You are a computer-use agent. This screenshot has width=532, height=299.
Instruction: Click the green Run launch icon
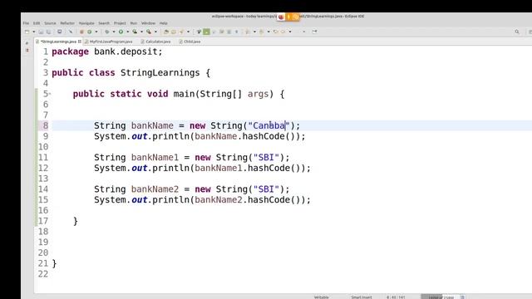(121, 32)
